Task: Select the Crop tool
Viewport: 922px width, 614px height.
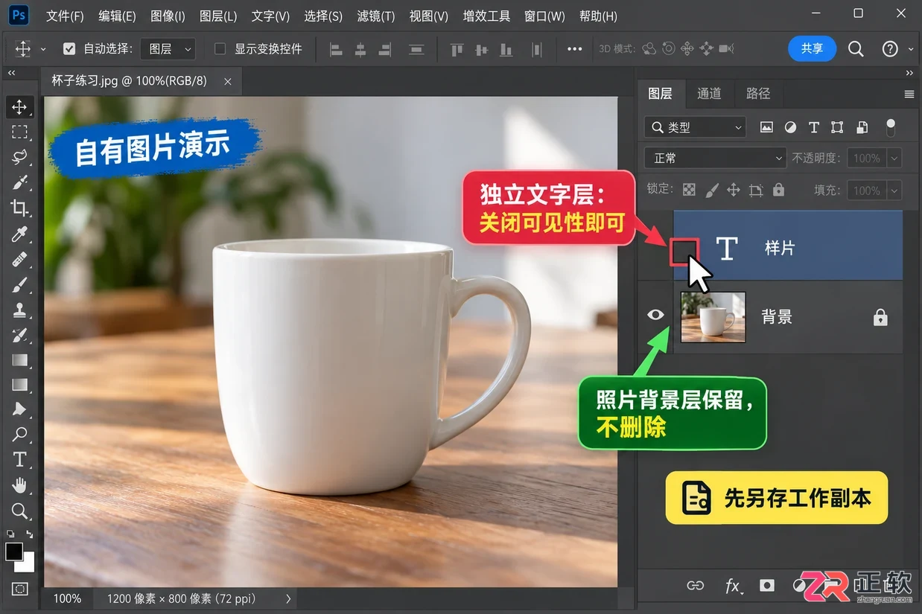Action: pos(19,208)
